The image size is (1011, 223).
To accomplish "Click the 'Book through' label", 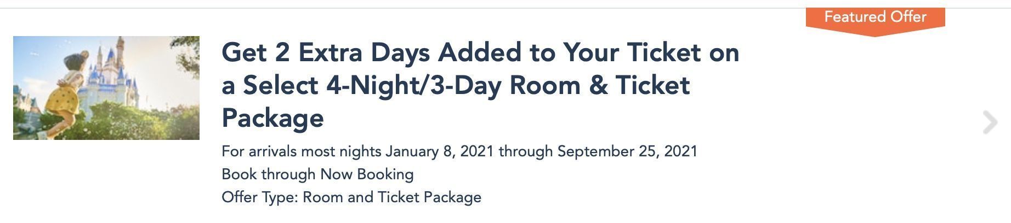I will pos(269,174).
